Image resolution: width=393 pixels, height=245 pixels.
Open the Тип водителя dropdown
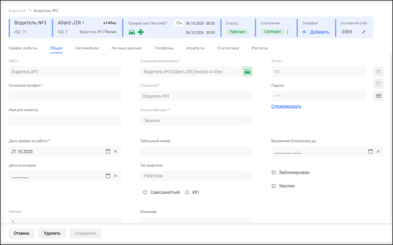point(196,176)
